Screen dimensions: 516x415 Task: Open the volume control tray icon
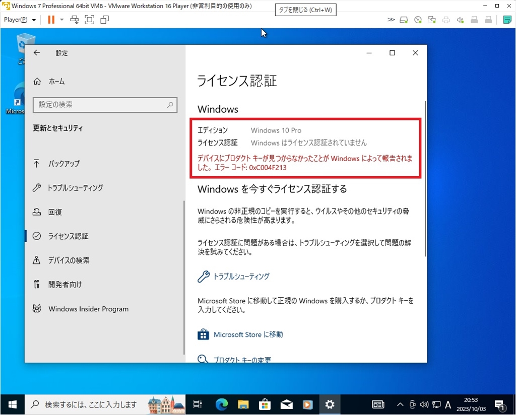pyautogui.click(x=424, y=404)
